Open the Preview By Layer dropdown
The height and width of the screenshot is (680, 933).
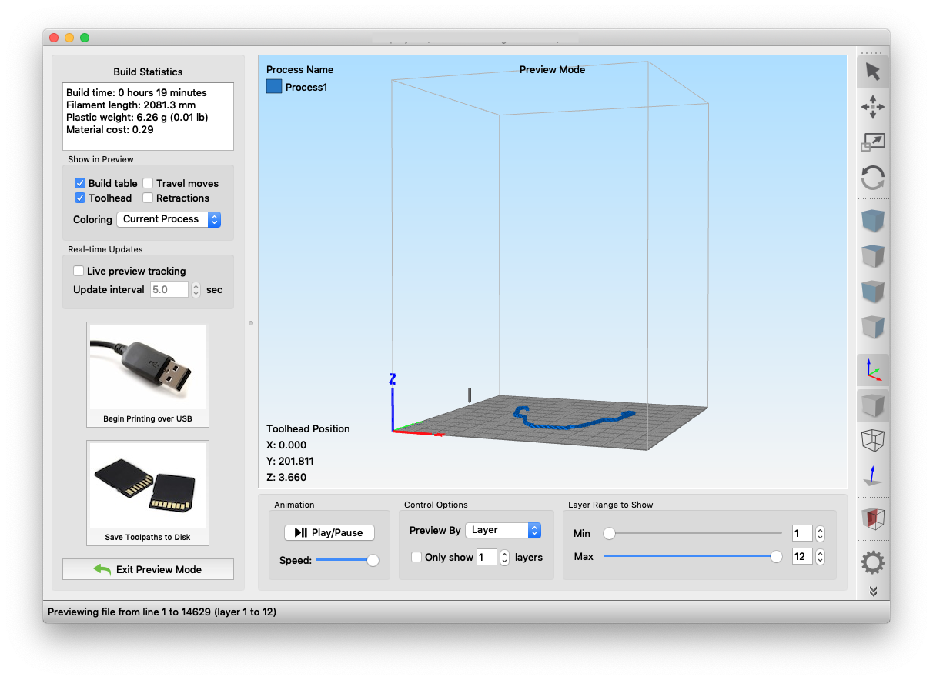[x=503, y=530]
